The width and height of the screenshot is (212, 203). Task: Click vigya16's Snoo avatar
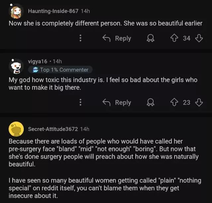[x=16, y=66]
